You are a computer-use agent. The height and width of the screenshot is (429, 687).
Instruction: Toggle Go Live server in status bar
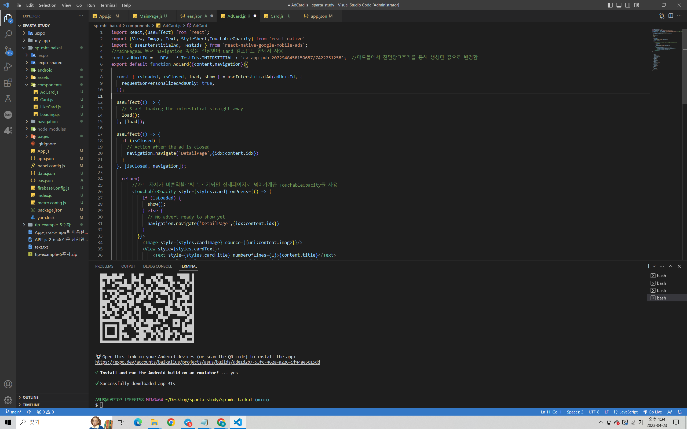tap(653, 412)
